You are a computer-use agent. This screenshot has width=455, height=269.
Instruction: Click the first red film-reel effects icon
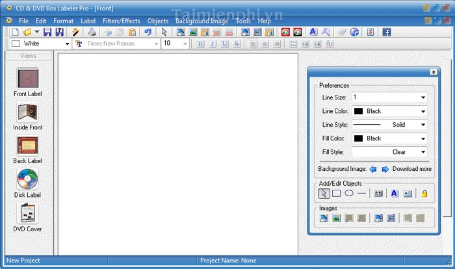tap(285, 32)
